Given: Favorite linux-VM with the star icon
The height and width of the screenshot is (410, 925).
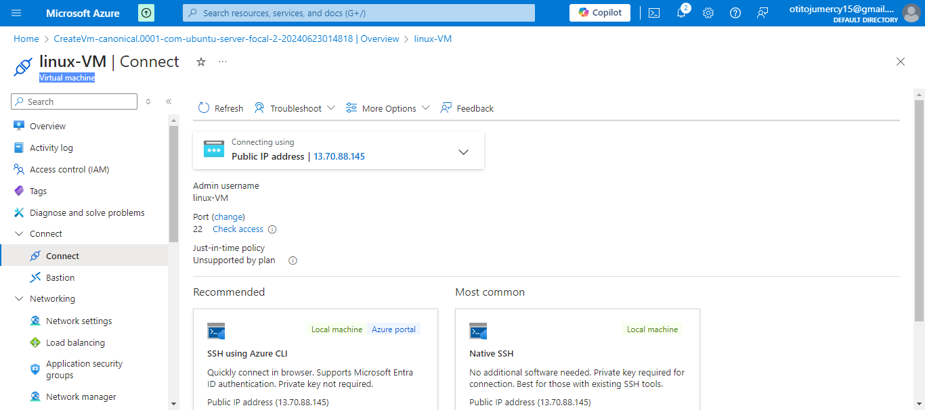Looking at the screenshot, I should click(201, 62).
